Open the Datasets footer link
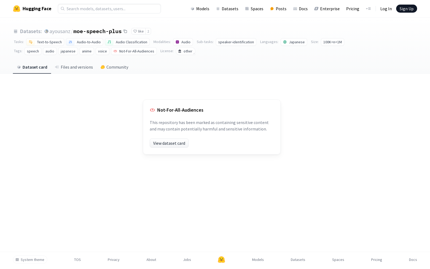Viewport: 430px width, 269px height. click(x=298, y=260)
